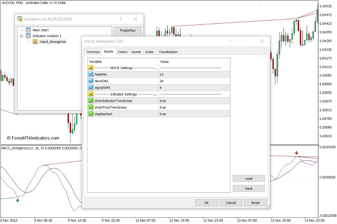Click the drawPriceTrendLines boolean icon

point(91,107)
